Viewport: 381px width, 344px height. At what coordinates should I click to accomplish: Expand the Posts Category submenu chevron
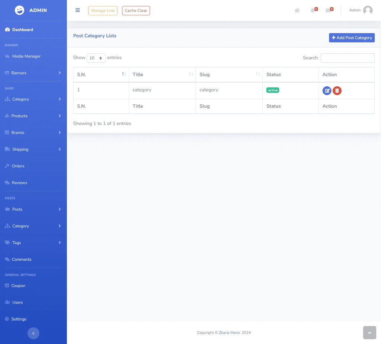click(60, 226)
